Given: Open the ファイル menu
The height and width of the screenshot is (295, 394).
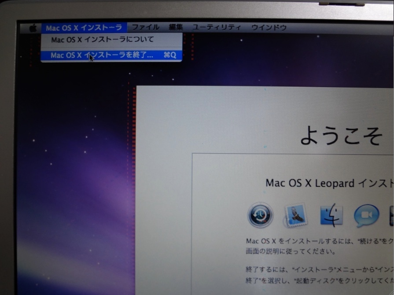Looking at the screenshot, I should click(145, 27).
